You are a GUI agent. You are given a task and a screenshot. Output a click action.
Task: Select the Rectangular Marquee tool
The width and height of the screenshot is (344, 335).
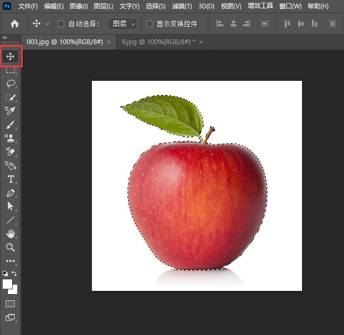click(11, 70)
